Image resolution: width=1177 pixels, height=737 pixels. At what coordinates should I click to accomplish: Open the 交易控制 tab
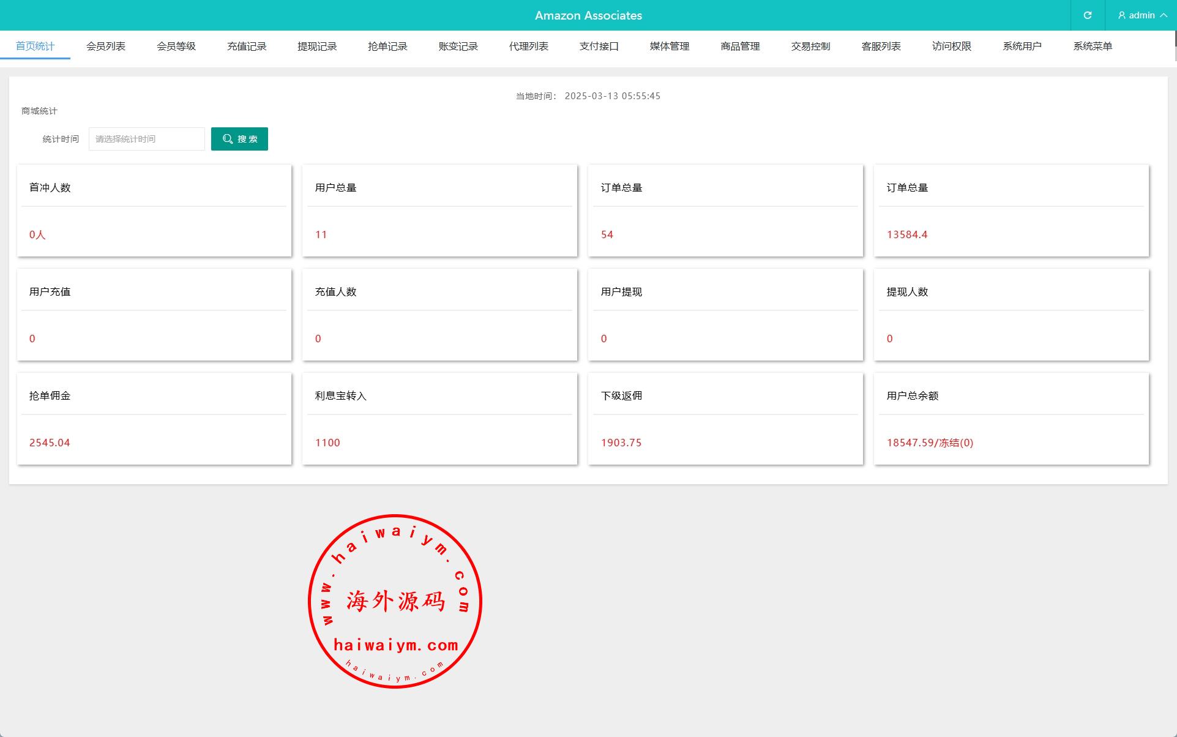tap(810, 47)
